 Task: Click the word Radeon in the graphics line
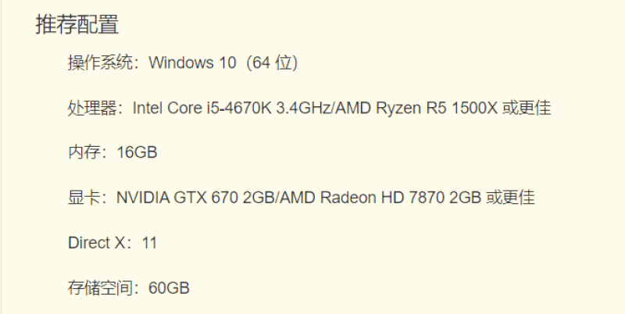point(348,198)
